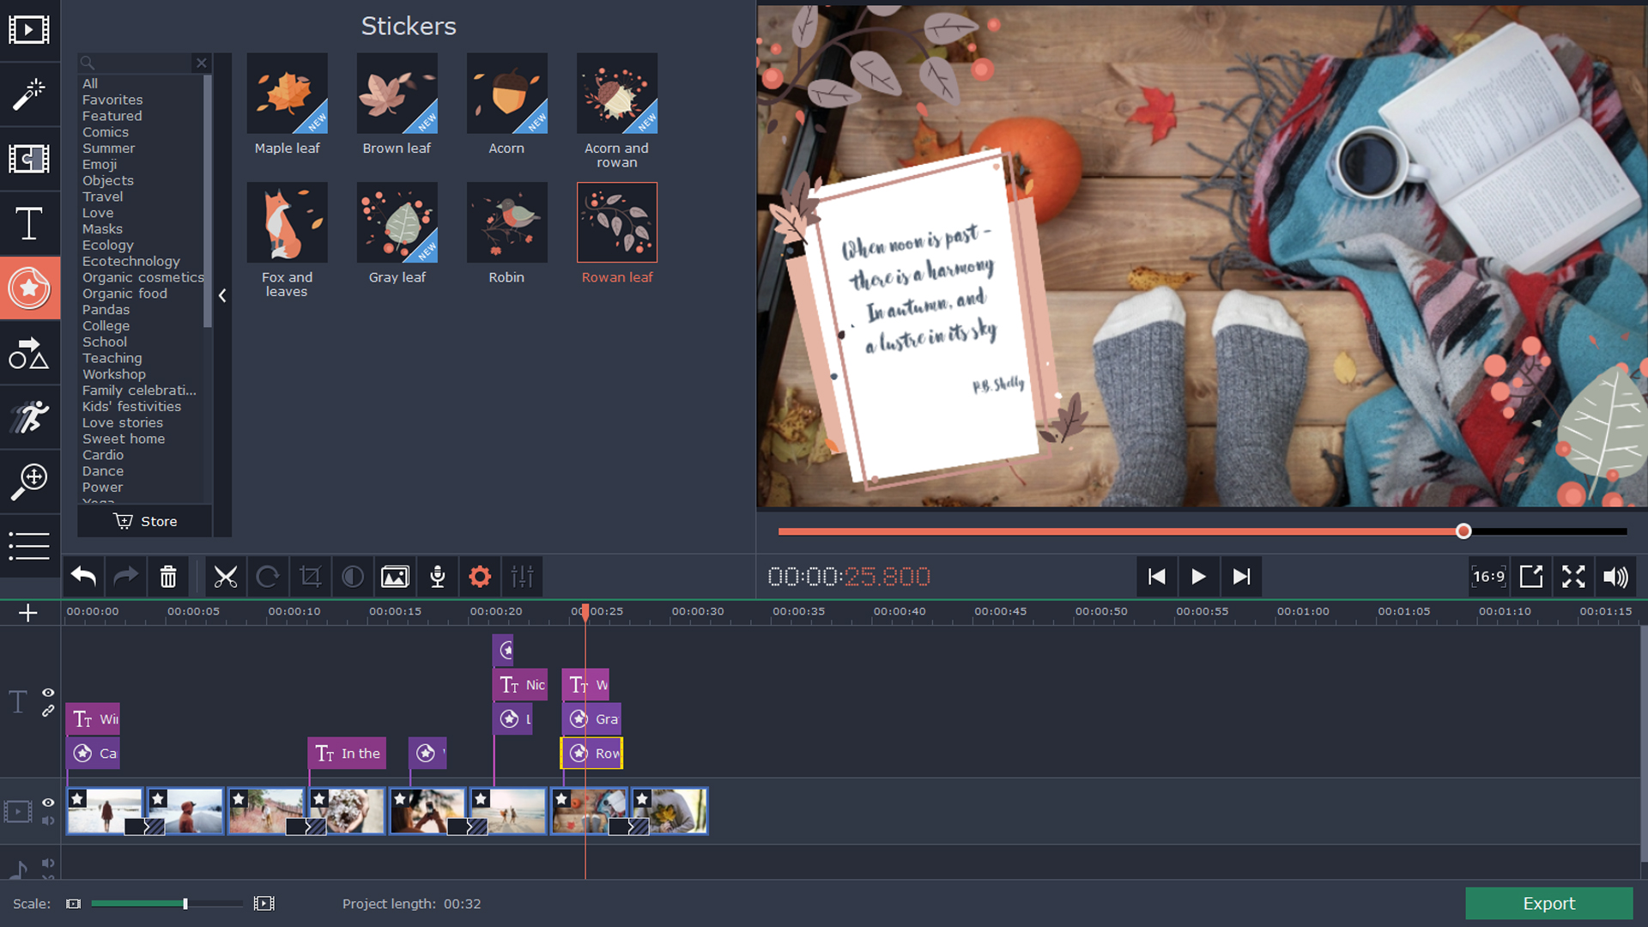
Task: Open the Store from the stickers panel
Action: (x=144, y=521)
